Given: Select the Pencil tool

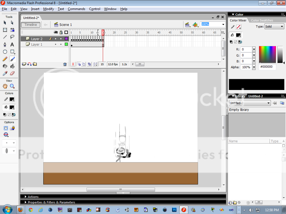Looking at the screenshot, I should click(5, 59).
